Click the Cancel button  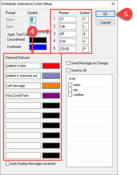click(x=105, y=22)
